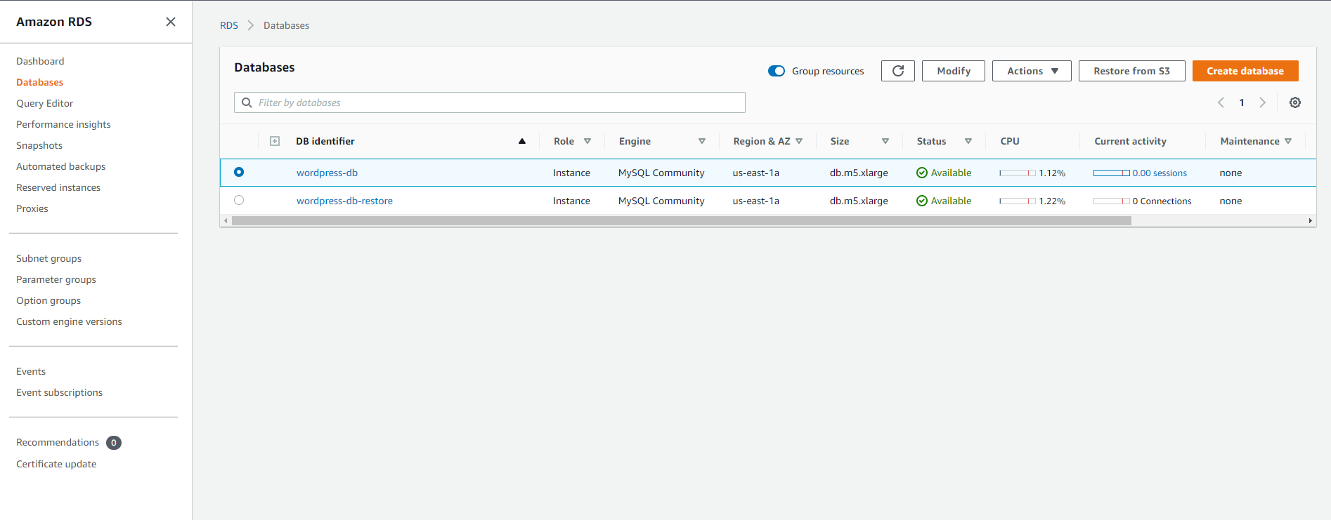This screenshot has width=1331, height=520.
Task: Sort by Engine column arrow
Action: (702, 141)
